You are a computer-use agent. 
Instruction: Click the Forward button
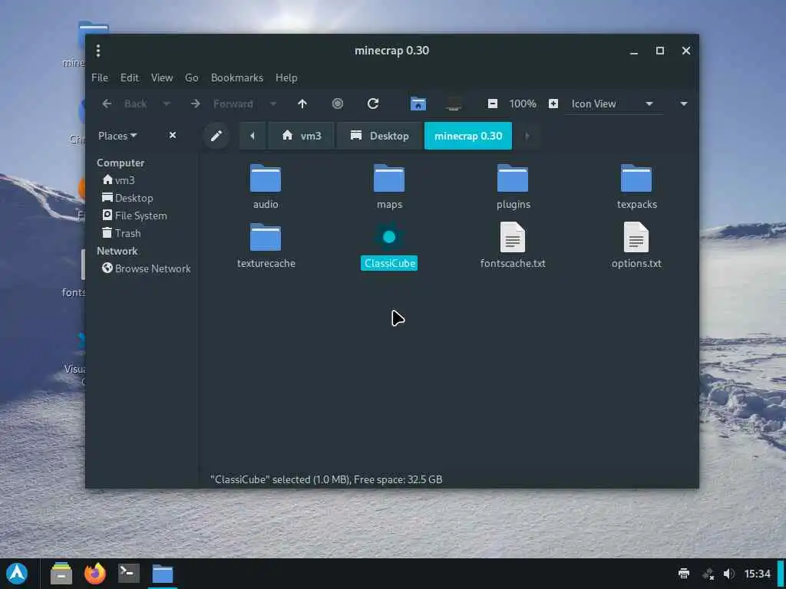tap(223, 104)
